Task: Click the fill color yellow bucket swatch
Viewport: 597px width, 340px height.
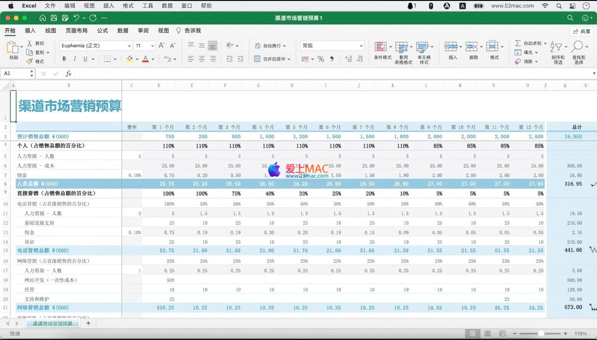Action: click(130, 59)
